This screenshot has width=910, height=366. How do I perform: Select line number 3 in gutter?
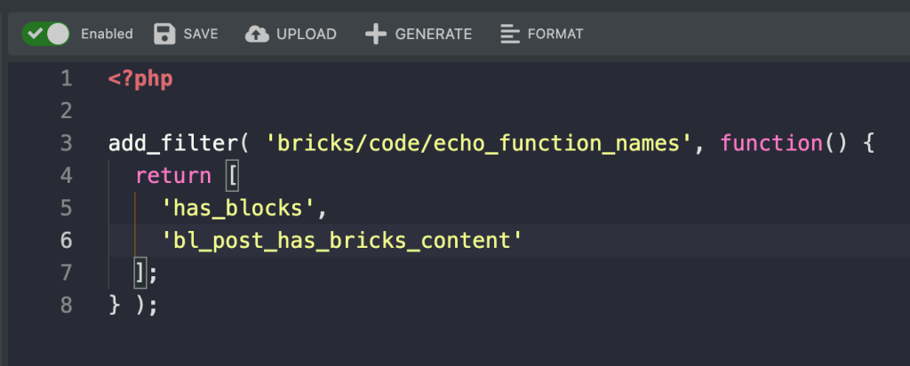[67, 143]
